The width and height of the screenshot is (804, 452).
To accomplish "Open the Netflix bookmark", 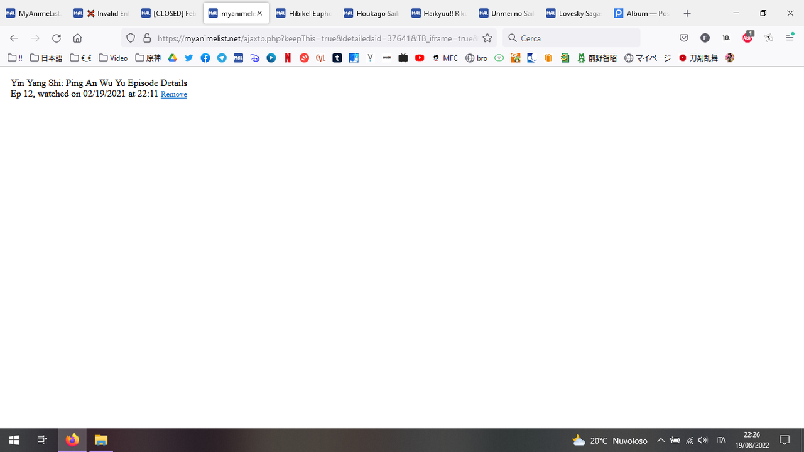I will click(x=288, y=58).
